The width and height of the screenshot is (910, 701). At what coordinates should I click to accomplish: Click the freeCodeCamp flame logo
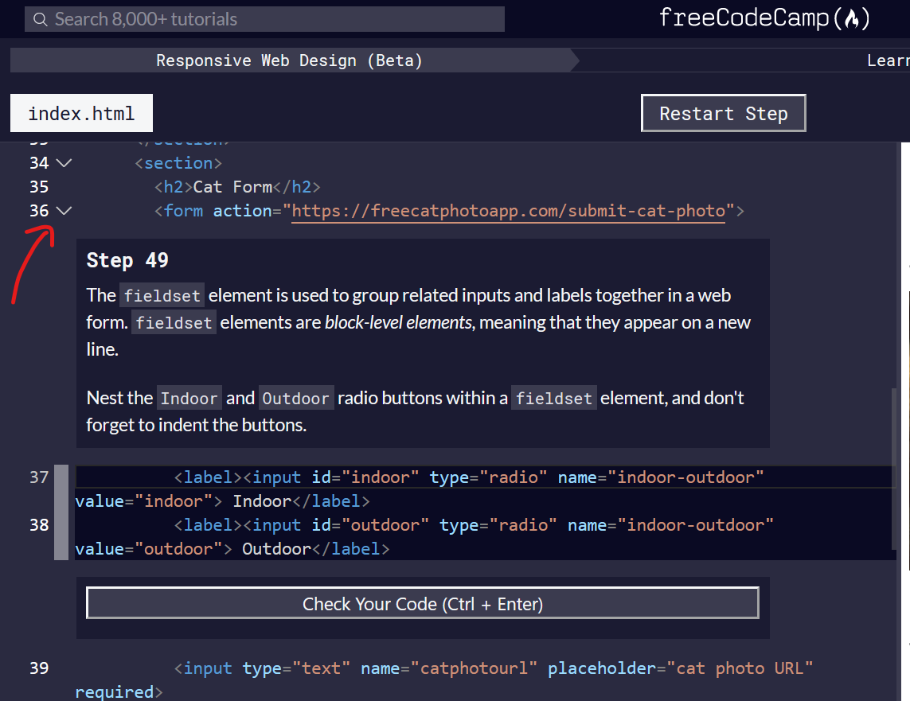(854, 18)
